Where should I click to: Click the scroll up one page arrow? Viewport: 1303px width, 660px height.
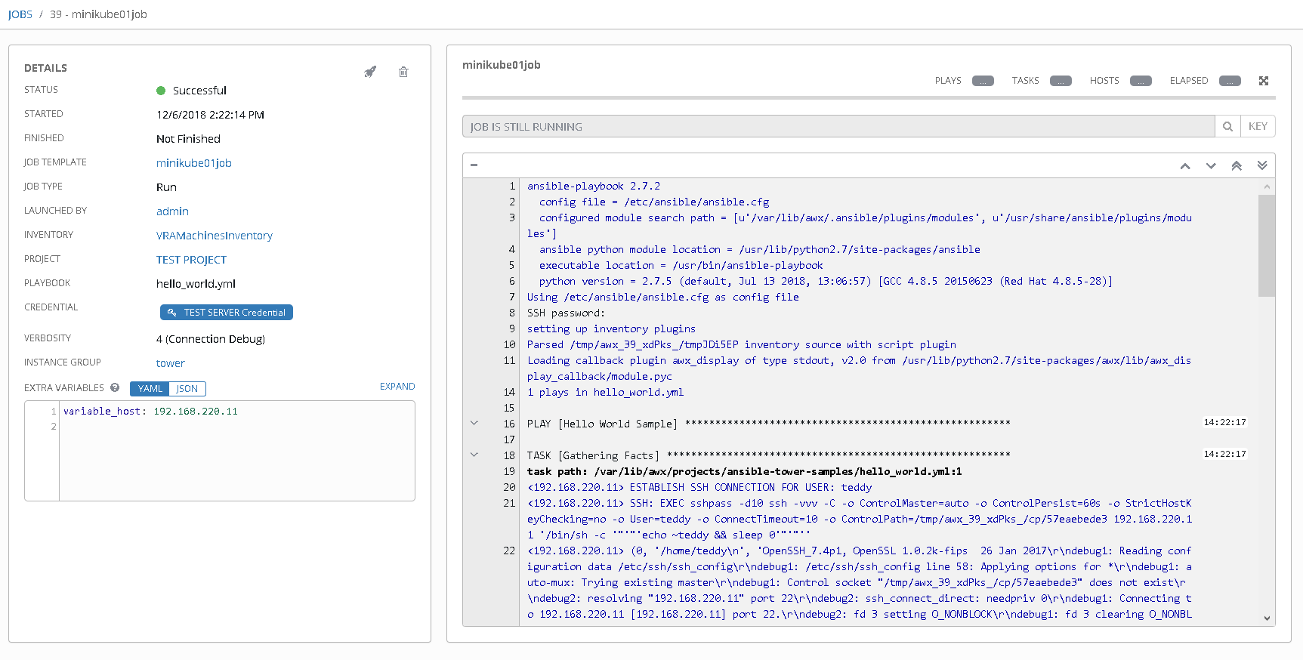point(1185,166)
